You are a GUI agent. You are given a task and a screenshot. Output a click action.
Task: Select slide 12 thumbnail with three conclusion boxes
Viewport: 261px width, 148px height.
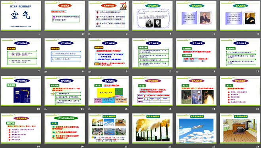(x=240, y=53)
